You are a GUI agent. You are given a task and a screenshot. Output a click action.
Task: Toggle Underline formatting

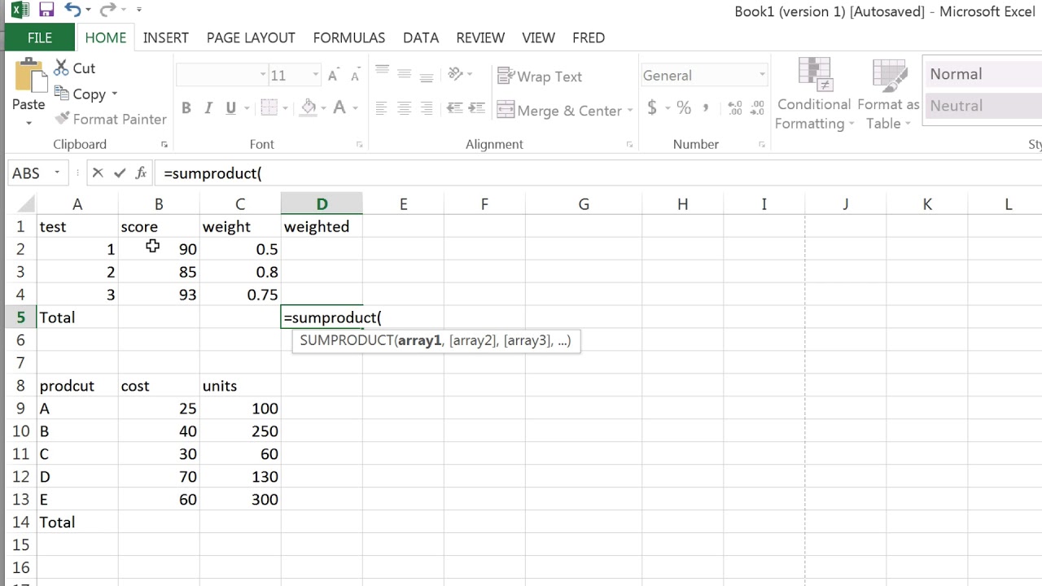230,108
